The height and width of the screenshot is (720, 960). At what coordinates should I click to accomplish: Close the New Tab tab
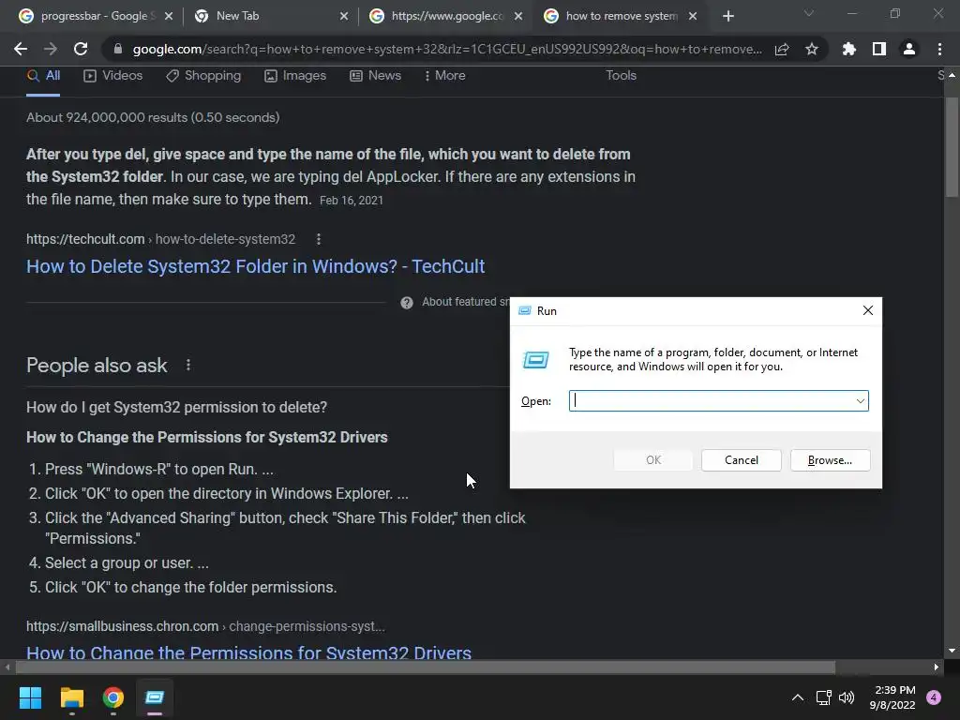point(344,17)
